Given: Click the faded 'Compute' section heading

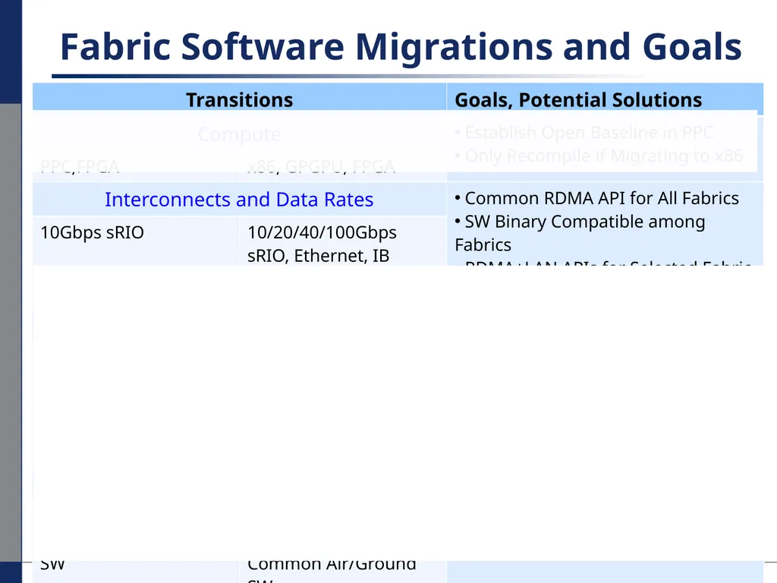Looking at the screenshot, I should 239,134.
